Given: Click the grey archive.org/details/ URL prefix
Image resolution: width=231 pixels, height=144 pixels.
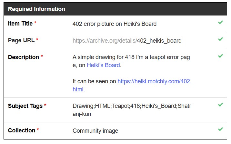Looking at the screenshot, I should coord(105,41).
